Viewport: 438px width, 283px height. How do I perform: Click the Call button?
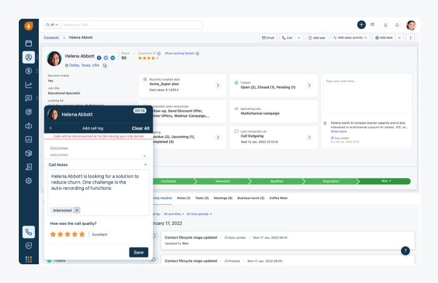(287, 38)
